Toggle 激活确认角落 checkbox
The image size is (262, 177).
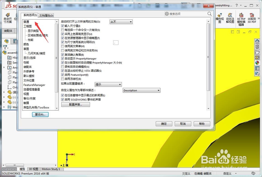(x=63, y=55)
